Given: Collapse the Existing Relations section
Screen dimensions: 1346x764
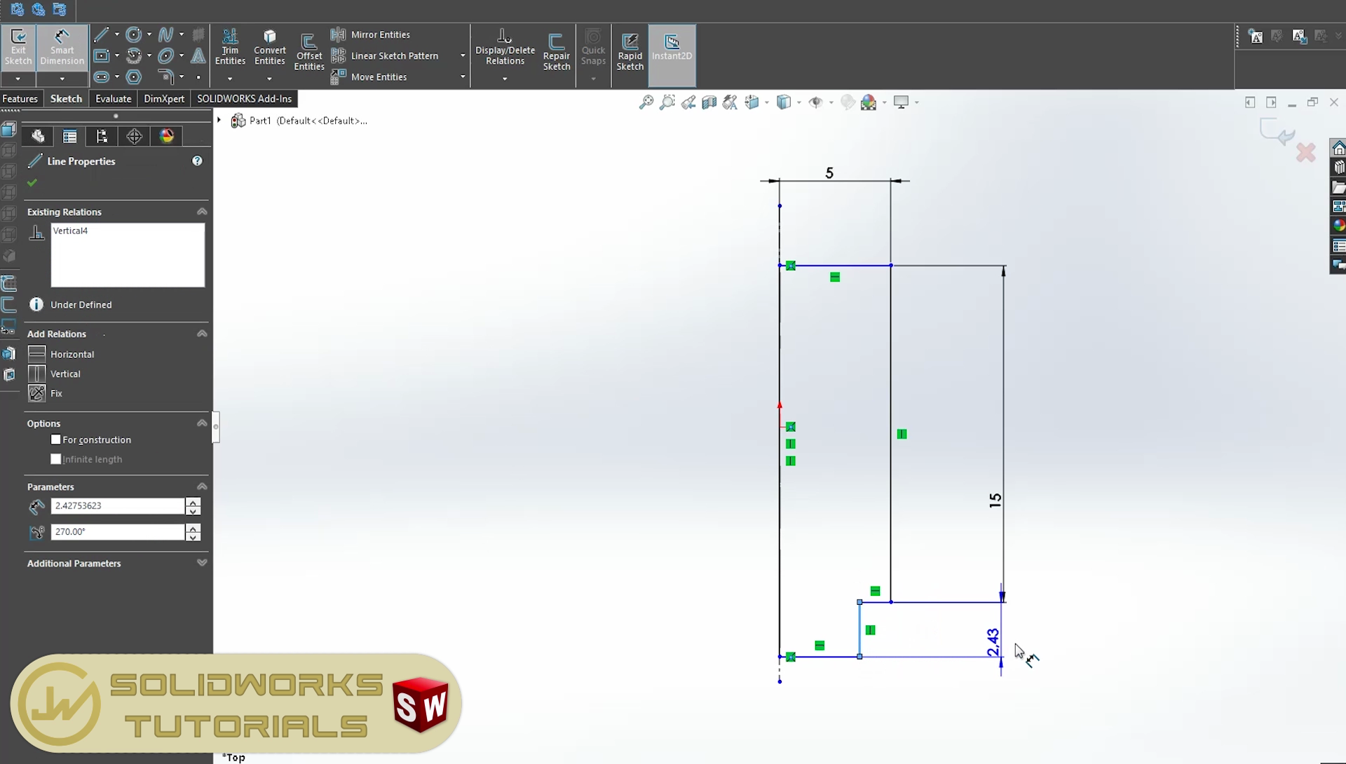Looking at the screenshot, I should [201, 212].
